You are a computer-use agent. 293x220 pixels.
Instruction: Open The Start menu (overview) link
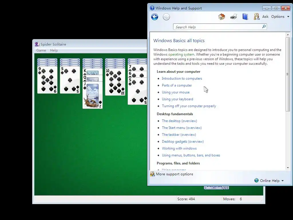[x=182, y=128]
